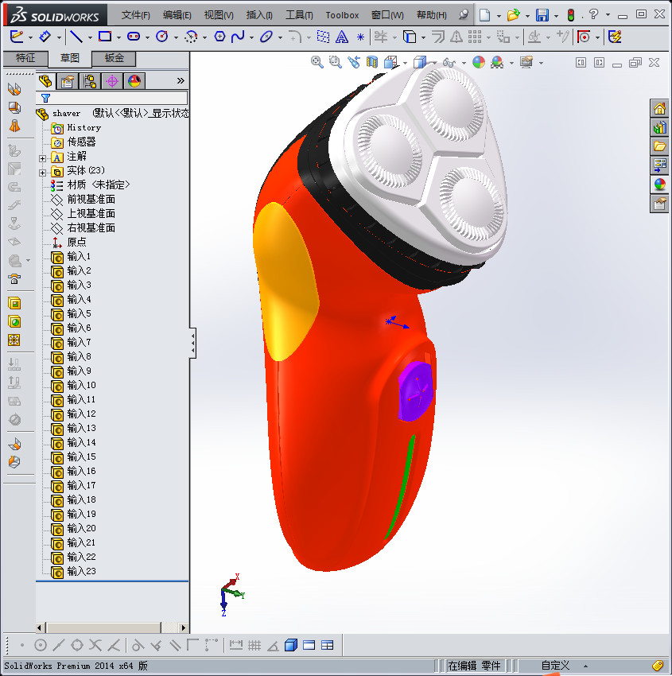Select the Ellipse tool
Viewport: 672px width, 676px height.
[x=266, y=37]
